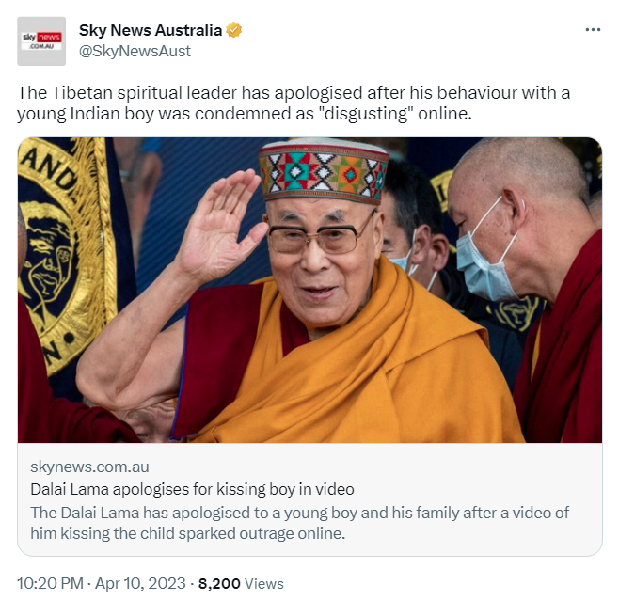Click the raised waving hand in photo
This screenshot has height=601, width=619.
[222, 225]
